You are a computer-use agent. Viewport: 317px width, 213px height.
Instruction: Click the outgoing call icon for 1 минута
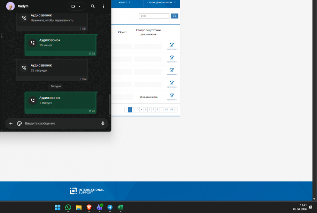[32, 100]
